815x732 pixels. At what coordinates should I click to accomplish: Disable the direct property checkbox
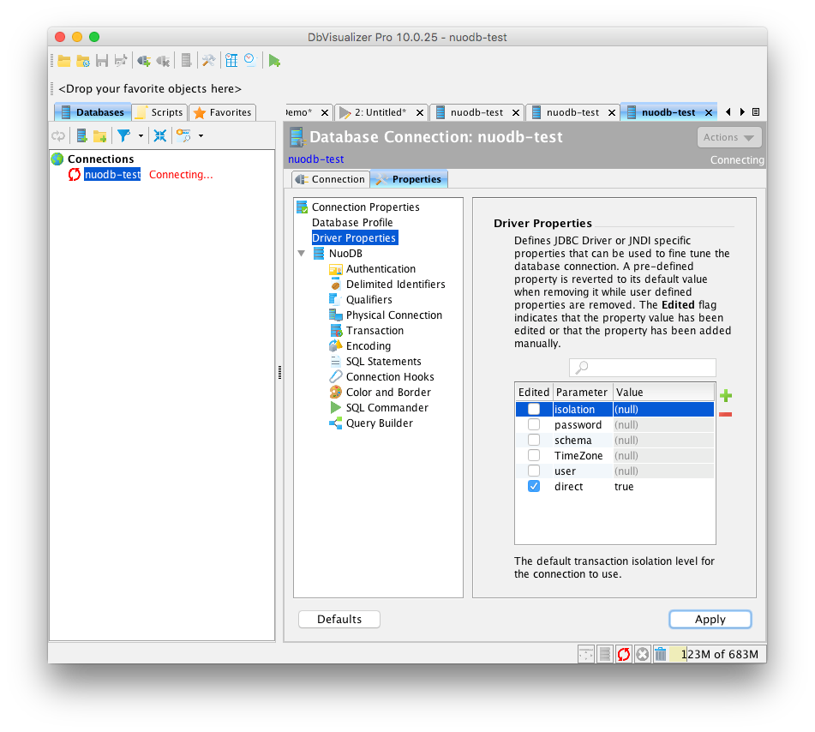(x=534, y=486)
